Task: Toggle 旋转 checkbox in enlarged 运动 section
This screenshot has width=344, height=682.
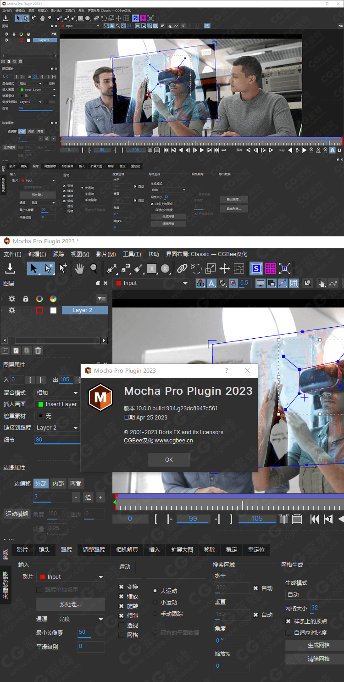Action: coord(122,606)
